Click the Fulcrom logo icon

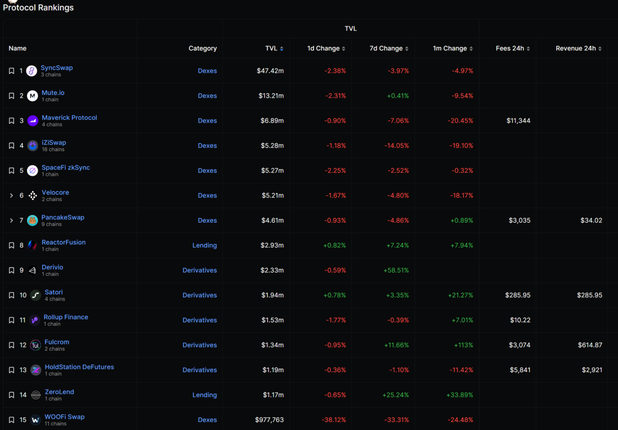point(35,345)
